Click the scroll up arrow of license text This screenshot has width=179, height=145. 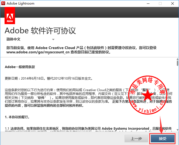point(177,59)
